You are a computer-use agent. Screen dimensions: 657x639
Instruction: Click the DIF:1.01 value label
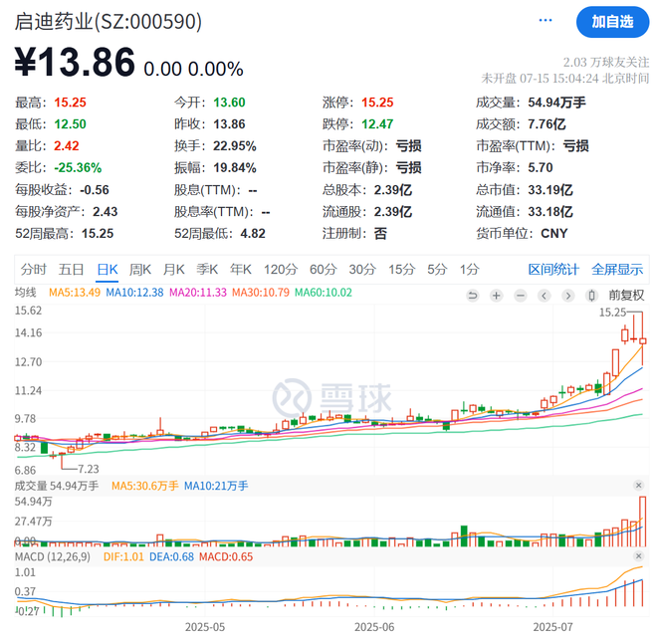coord(123,556)
